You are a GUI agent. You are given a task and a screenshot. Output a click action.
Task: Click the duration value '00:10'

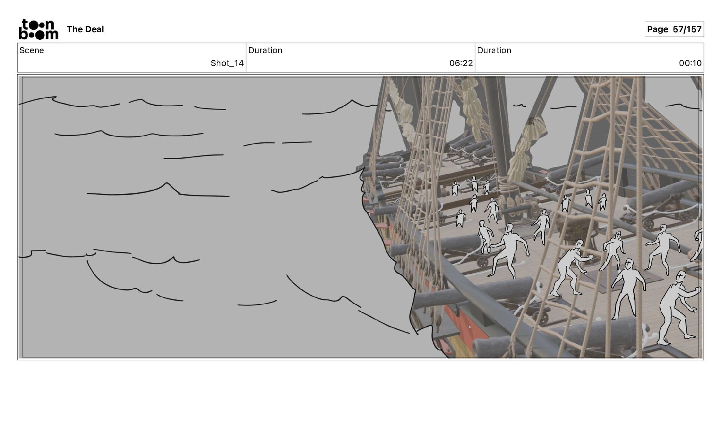pyautogui.click(x=690, y=63)
